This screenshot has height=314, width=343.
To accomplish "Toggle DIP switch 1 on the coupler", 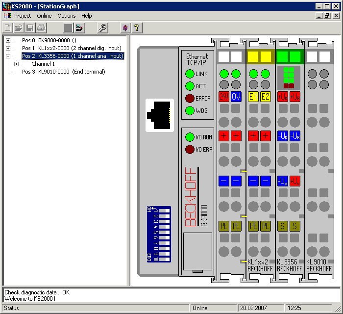I will [164, 210].
